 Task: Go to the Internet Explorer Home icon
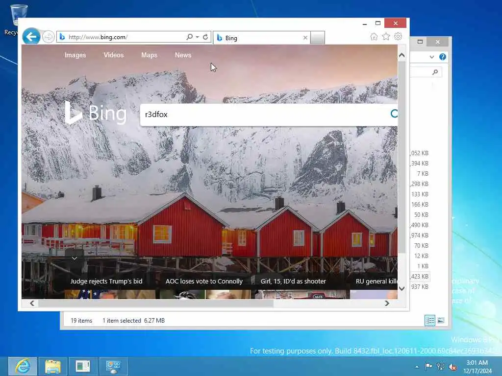pyautogui.click(x=374, y=37)
